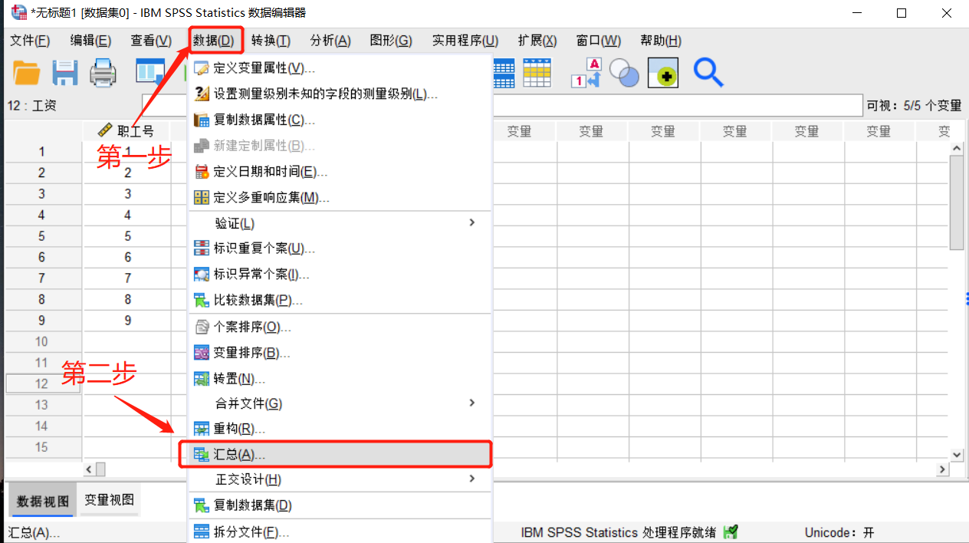The width and height of the screenshot is (969, 543).
Task: Open the 帮助(H) menu
Action: [x=661, y=41]
